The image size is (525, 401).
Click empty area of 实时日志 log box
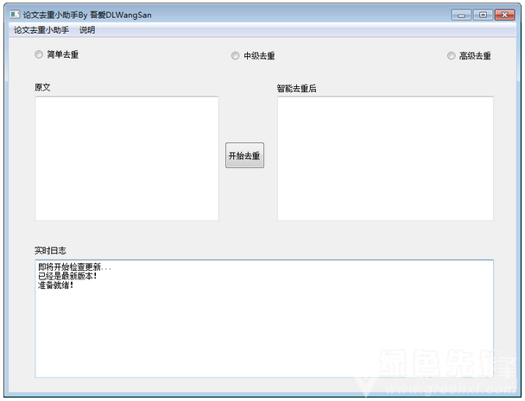coord(263,336)
